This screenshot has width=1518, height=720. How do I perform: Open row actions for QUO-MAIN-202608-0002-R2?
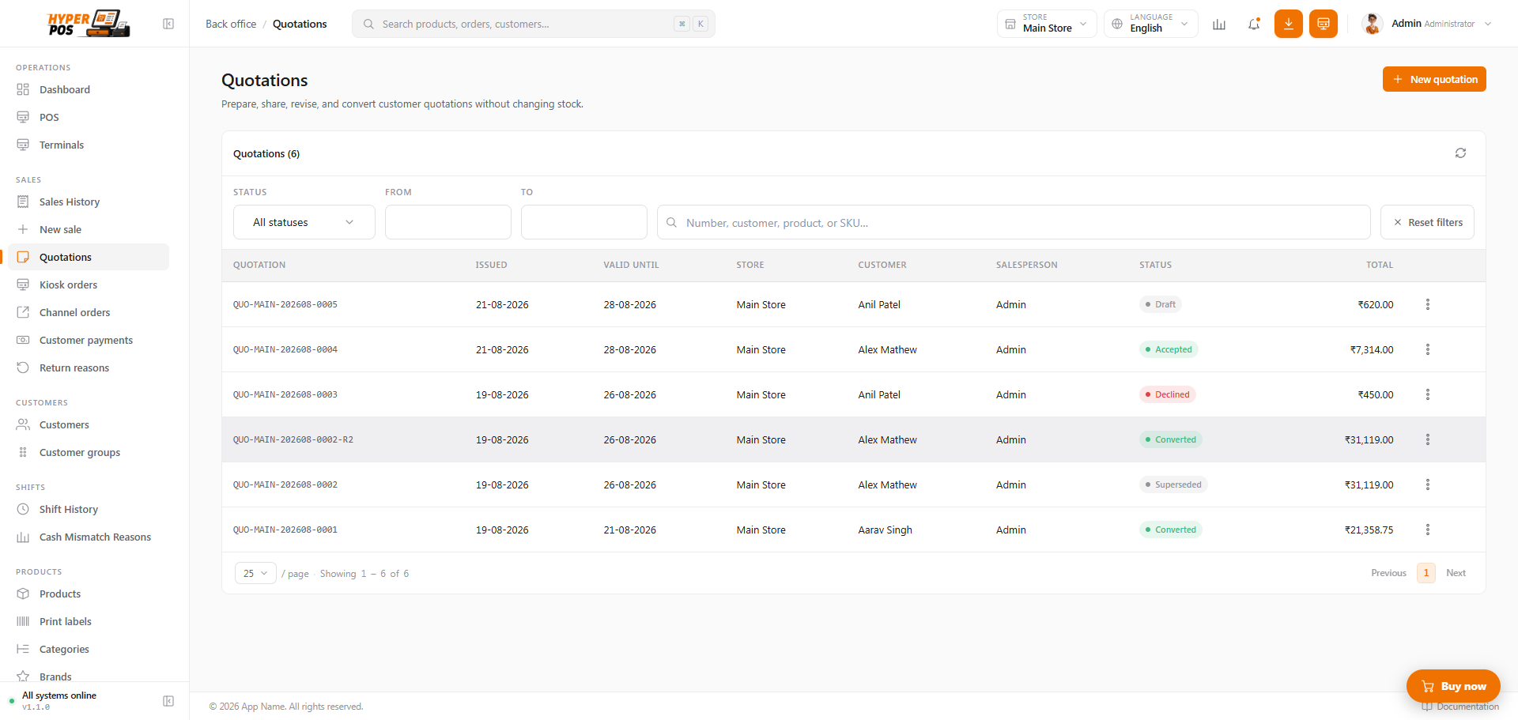point(1428,439)
